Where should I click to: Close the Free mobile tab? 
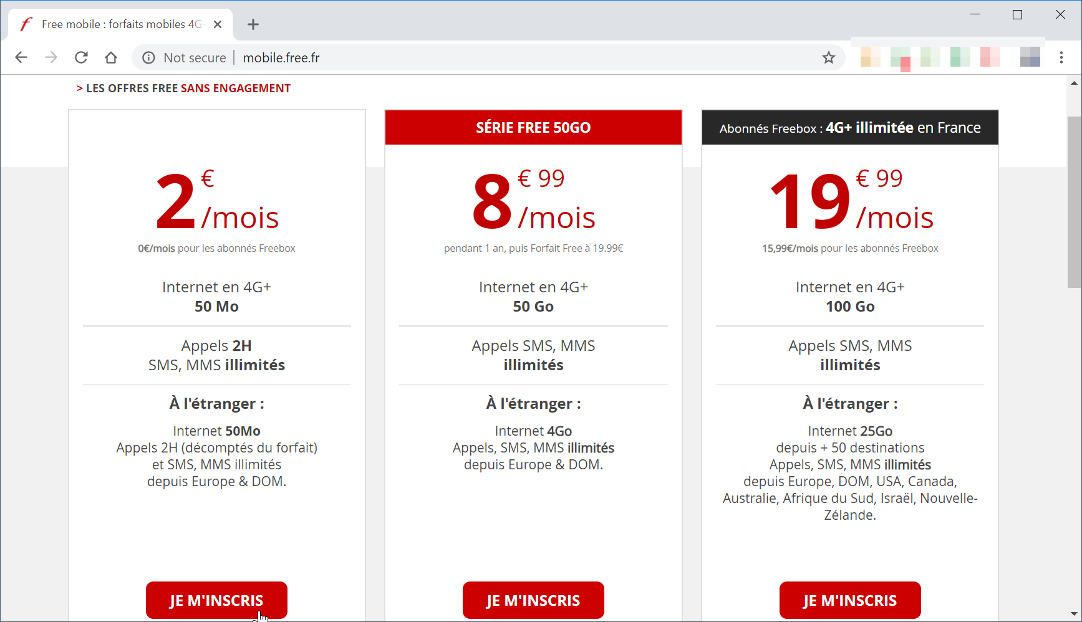[x=218, y=24]
